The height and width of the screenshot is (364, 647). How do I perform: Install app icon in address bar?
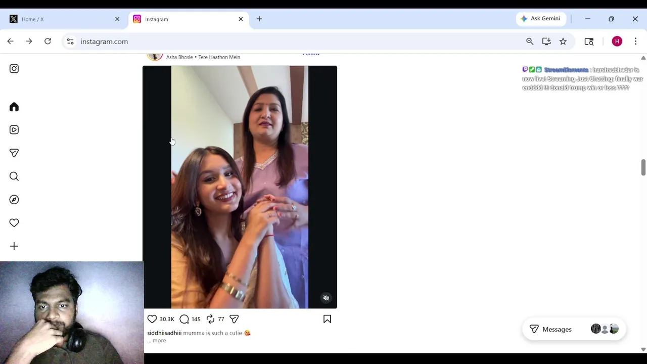point(546,41)
